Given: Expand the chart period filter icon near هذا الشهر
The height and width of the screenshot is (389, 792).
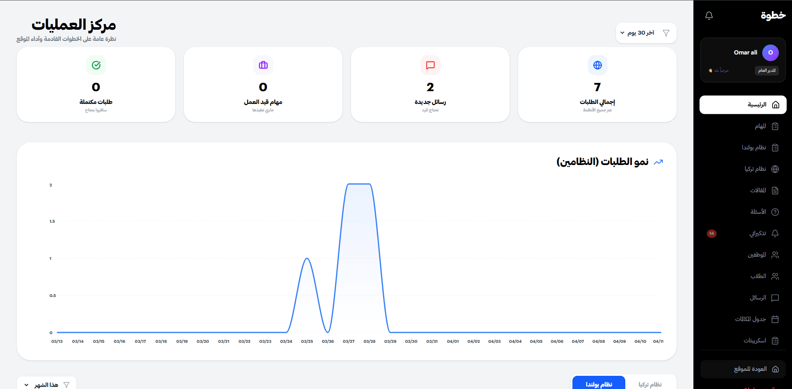Looking at the screenshot, I should tap(67, 384).
